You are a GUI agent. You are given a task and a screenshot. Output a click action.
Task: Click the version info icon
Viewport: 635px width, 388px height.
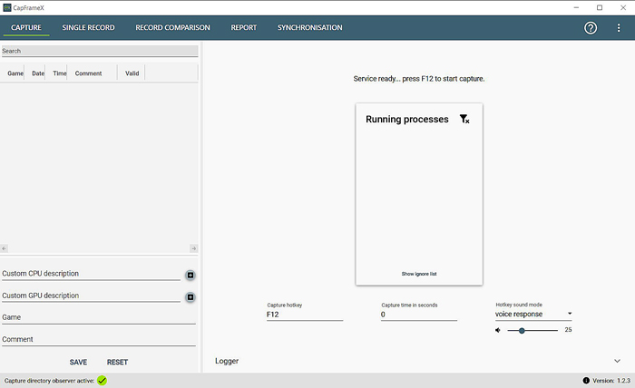(586, 381)
